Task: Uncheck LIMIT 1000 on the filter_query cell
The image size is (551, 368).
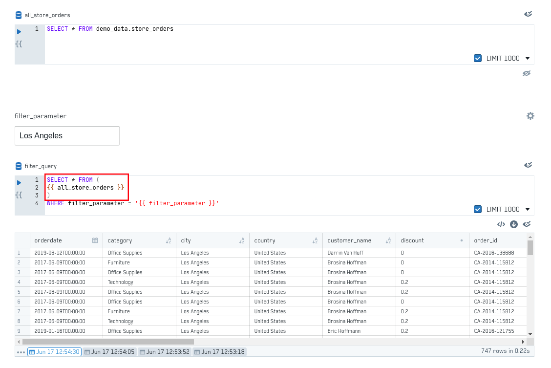Action: (x=477, y=209)
